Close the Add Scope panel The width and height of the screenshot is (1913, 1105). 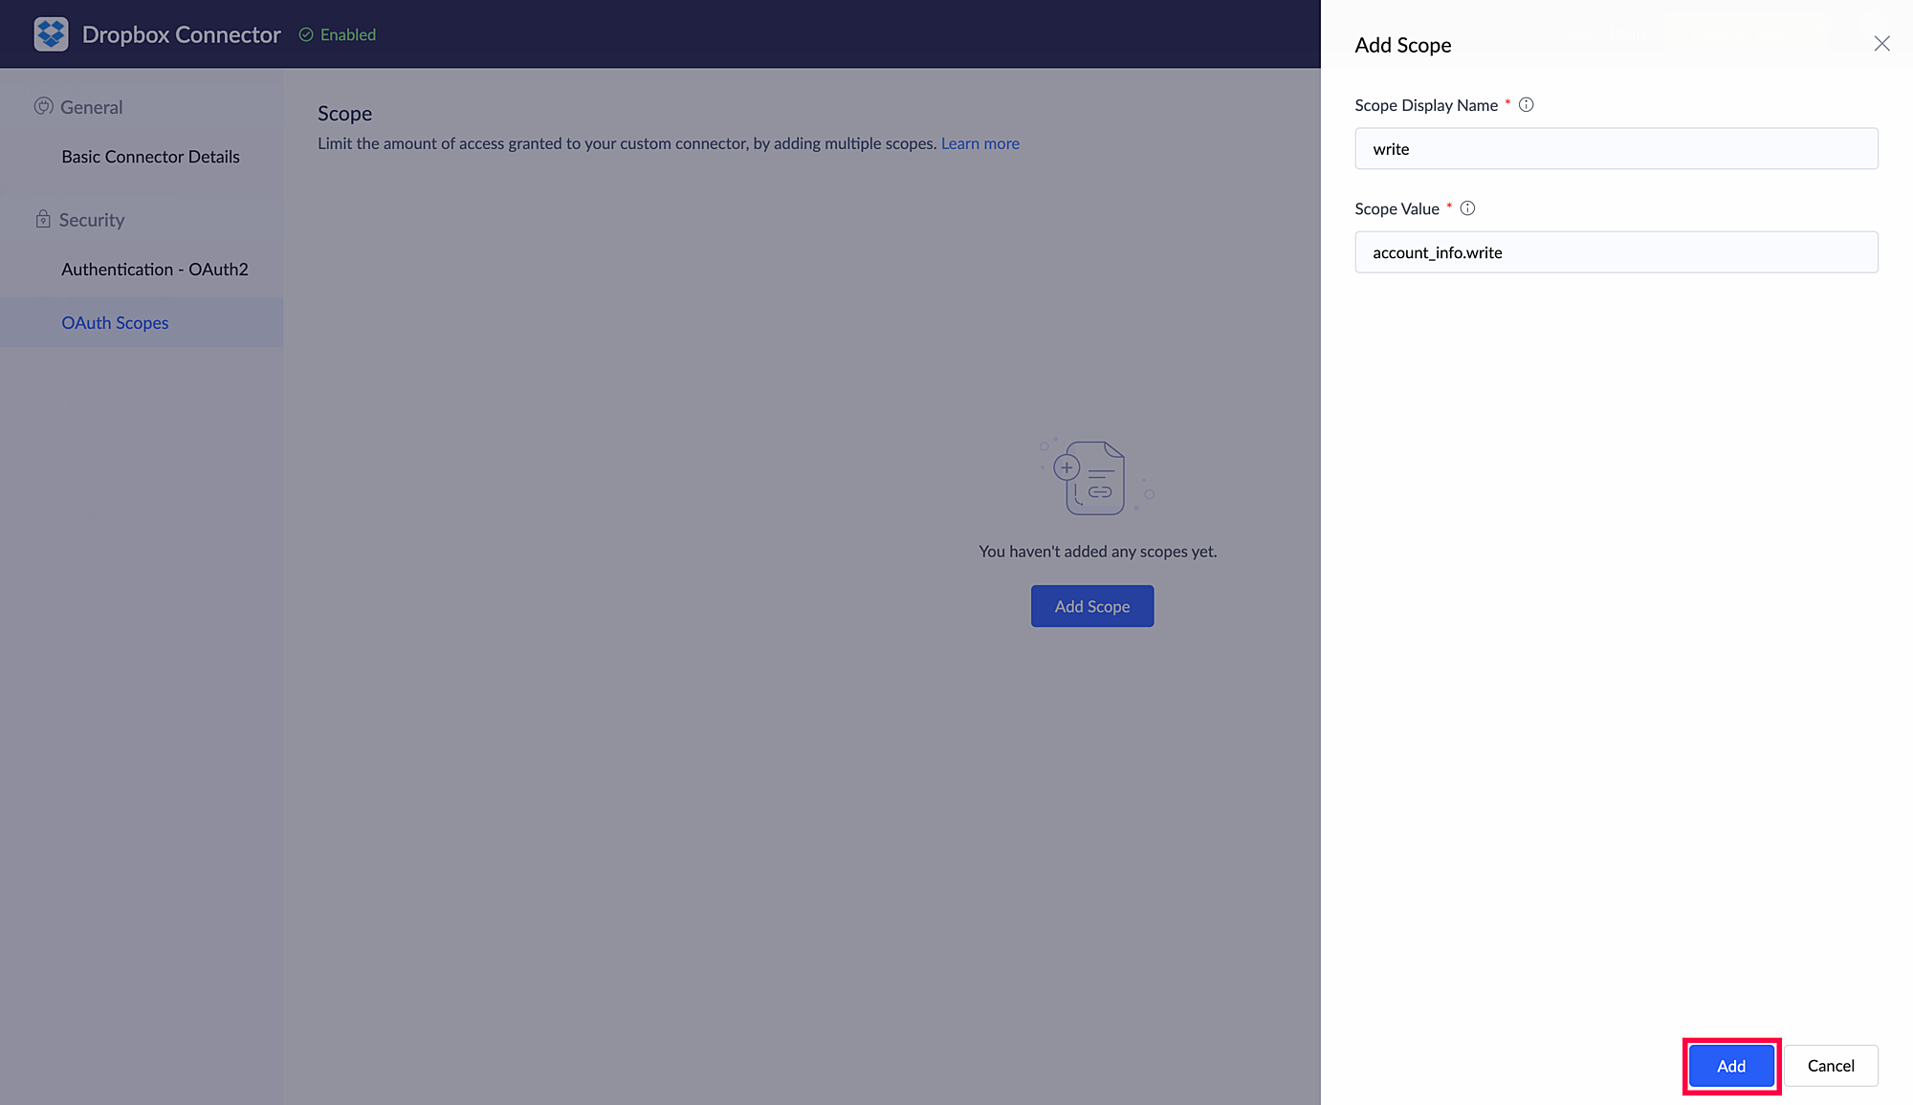click(1881, 44)
